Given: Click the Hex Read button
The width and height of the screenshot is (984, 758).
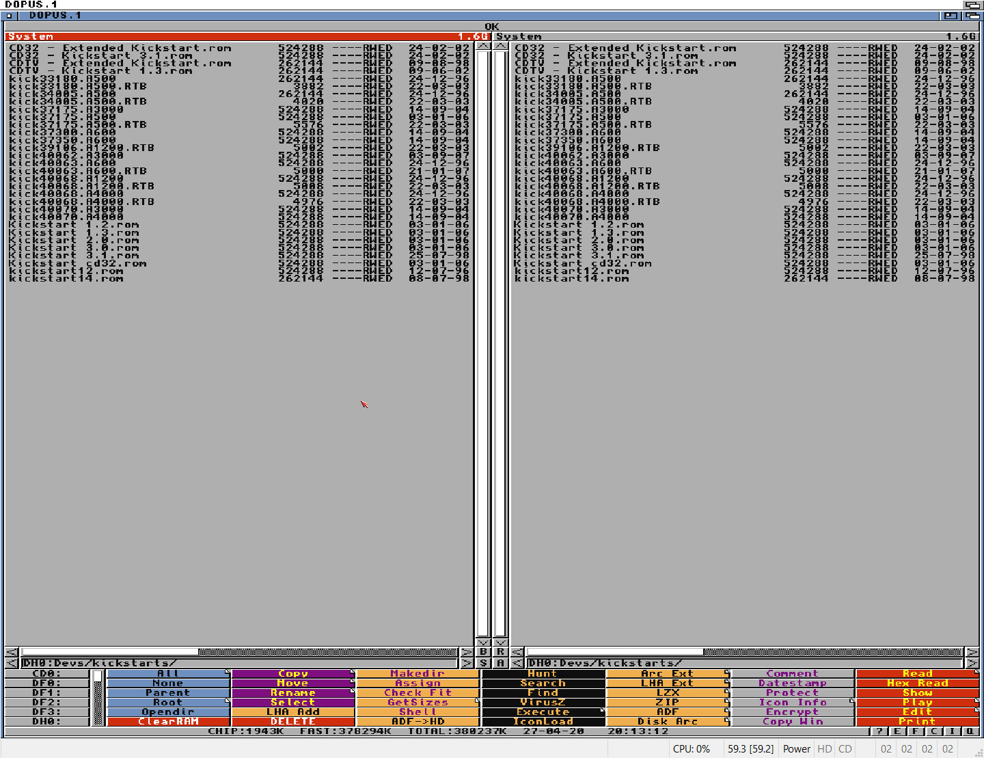Looking at the screenshot, I should (x=918, y=683).
